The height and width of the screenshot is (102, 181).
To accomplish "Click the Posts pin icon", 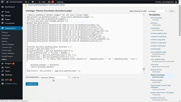I will tap(3, 12).
